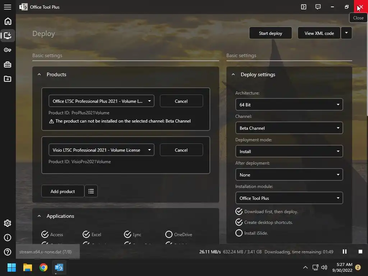Open the command box icon in the title bar
368x276 pixels.
303,7
